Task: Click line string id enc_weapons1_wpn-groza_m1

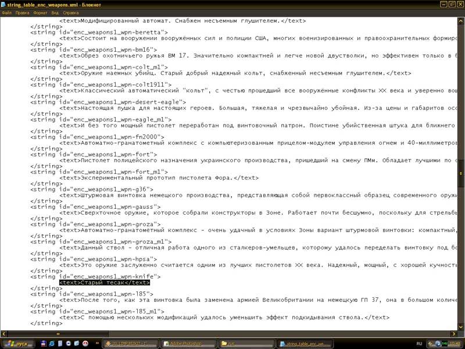Action: [x=101, y=242]
